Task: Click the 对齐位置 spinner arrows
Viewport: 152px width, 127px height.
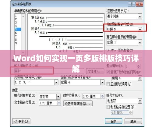Action: (x=102, y=96)
